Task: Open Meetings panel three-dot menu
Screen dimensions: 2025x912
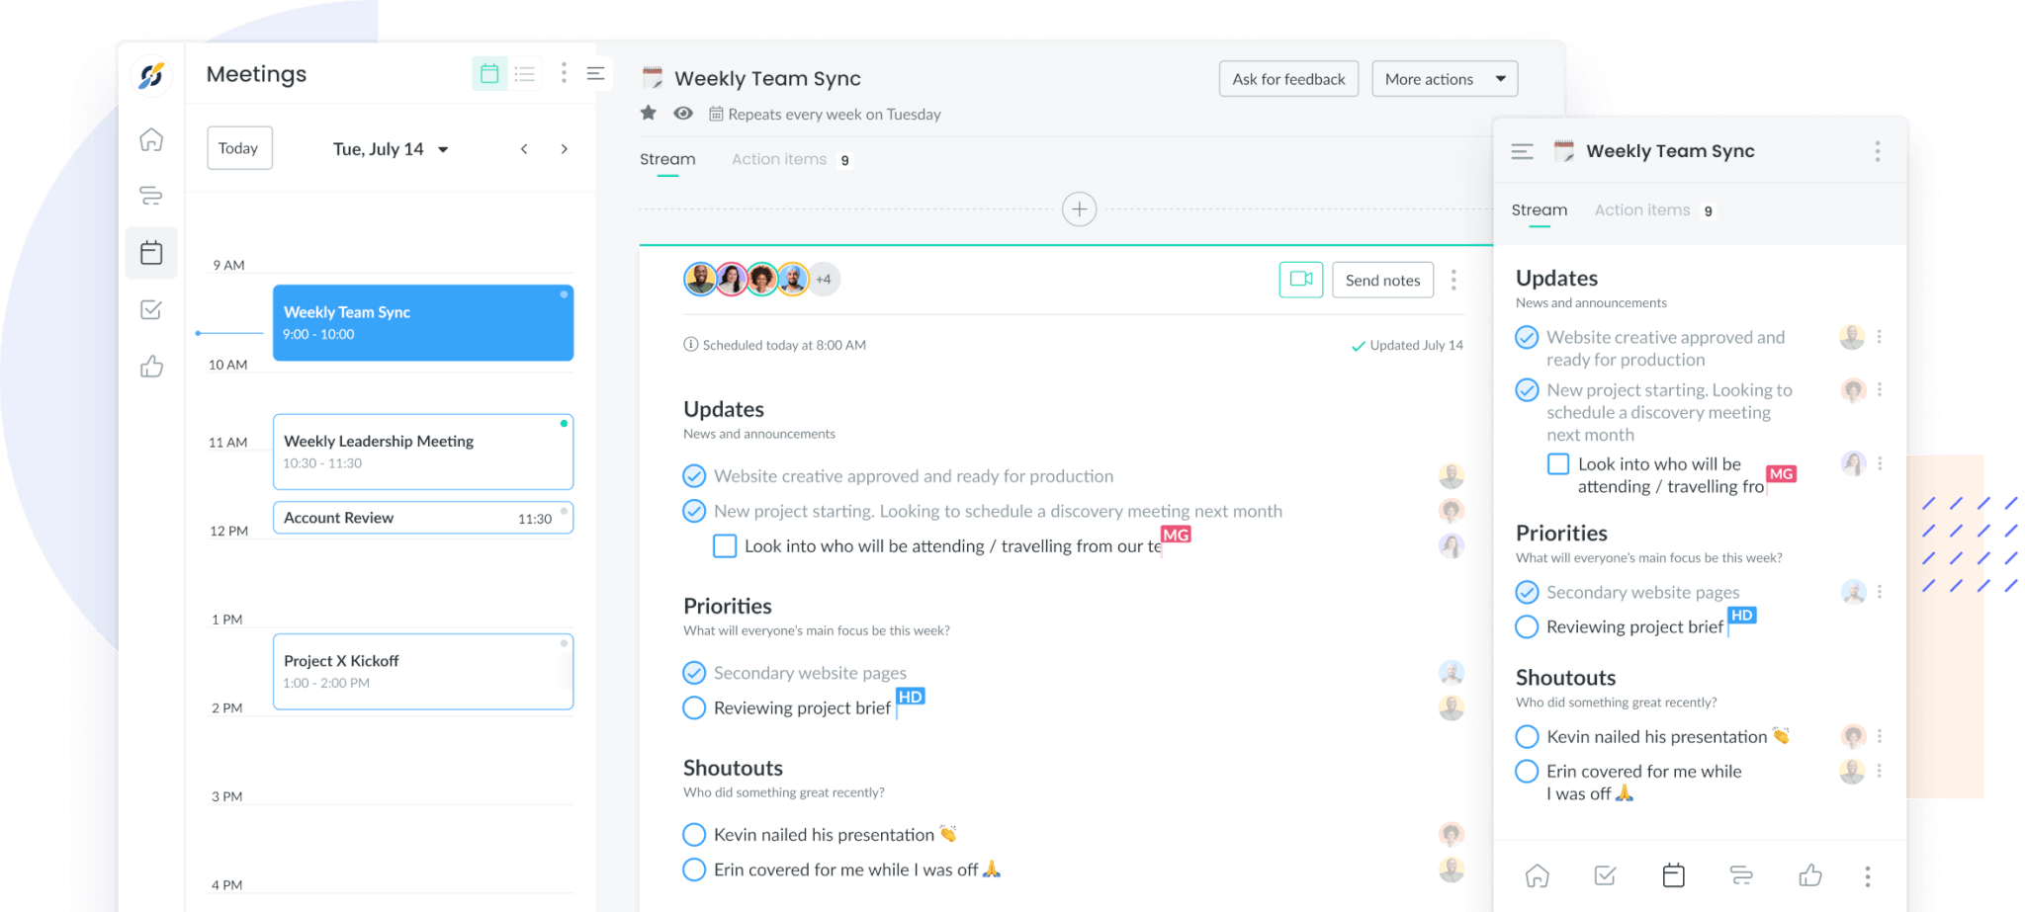Action: pyautogui.click(x=564, y=72)
